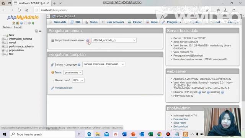Expand the mysql database node
The image size is (245, 138).
[3, 43]
